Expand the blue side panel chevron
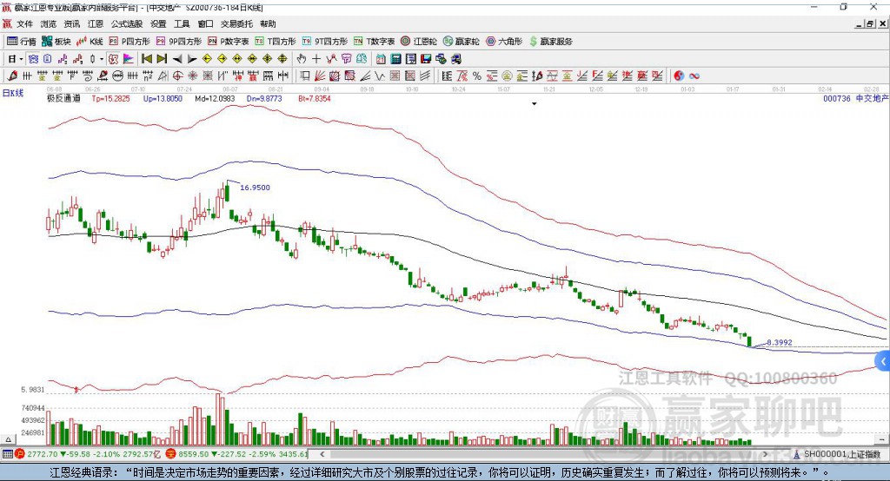The image size is (890, 481). 883,361
